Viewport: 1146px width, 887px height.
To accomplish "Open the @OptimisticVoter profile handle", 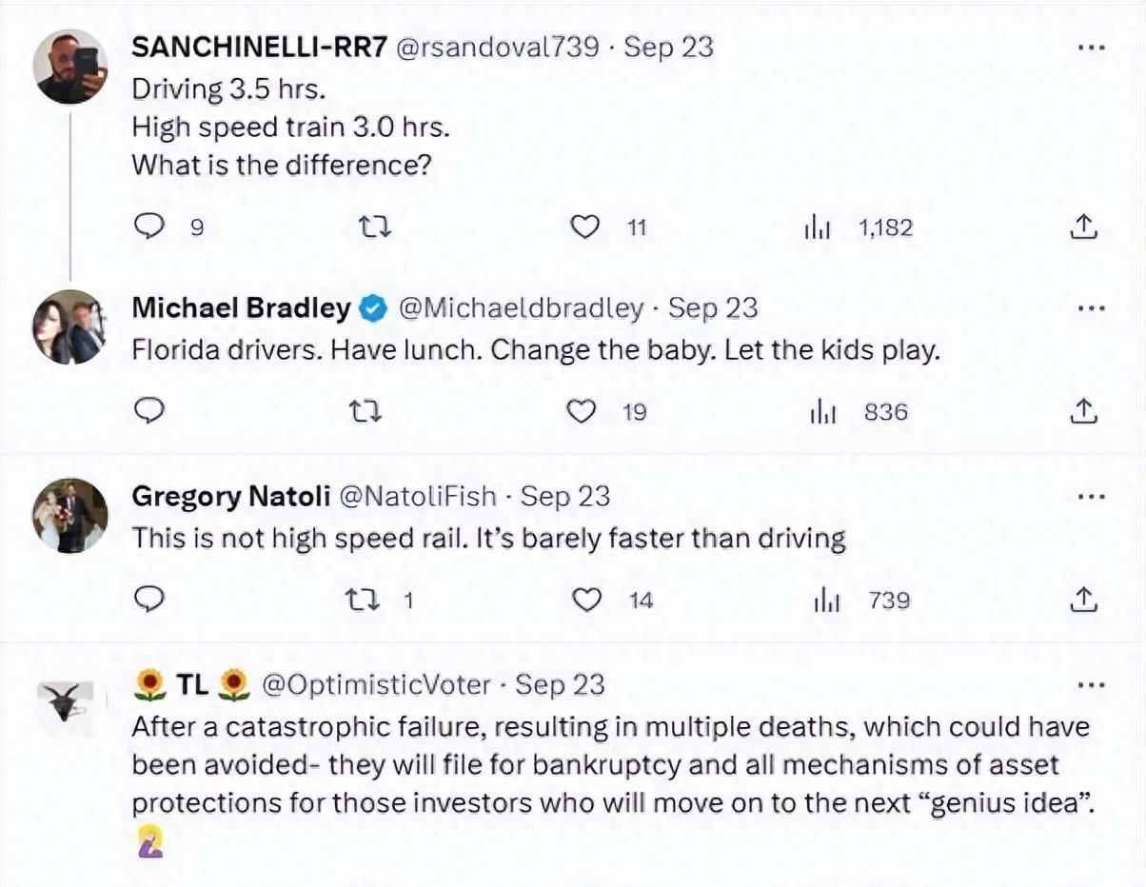I will click(375, 684).
